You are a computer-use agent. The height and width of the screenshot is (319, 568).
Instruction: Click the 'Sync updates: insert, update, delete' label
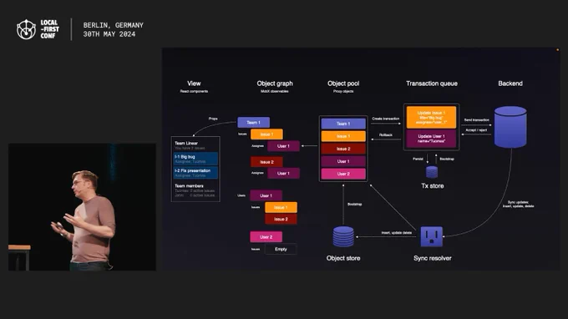point(518,205)
